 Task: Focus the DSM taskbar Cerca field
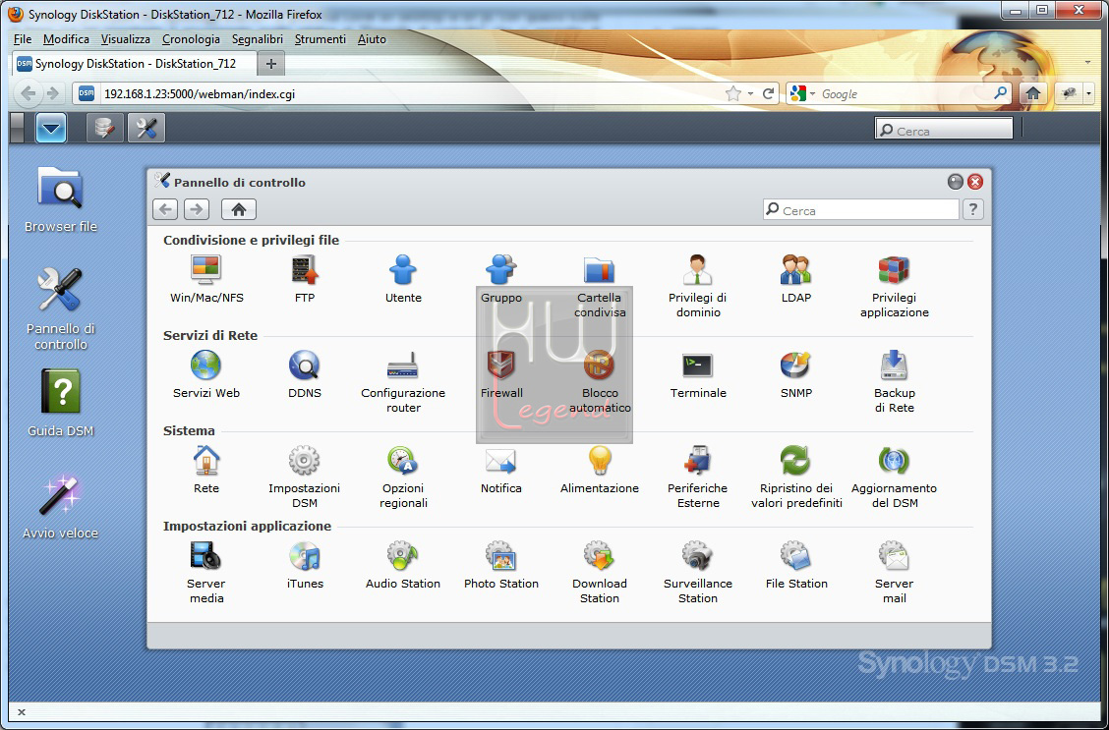944,130
